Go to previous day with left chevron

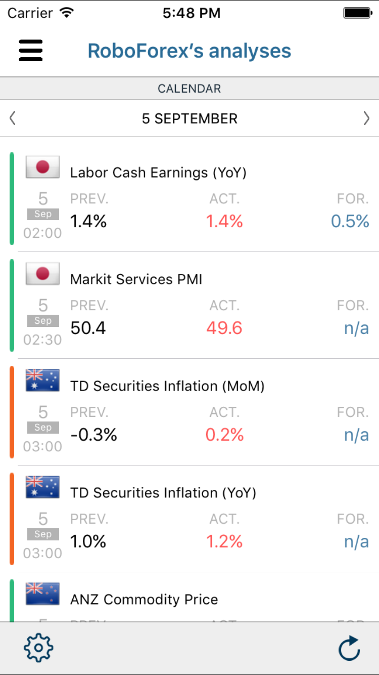click(x=13, y=118)
